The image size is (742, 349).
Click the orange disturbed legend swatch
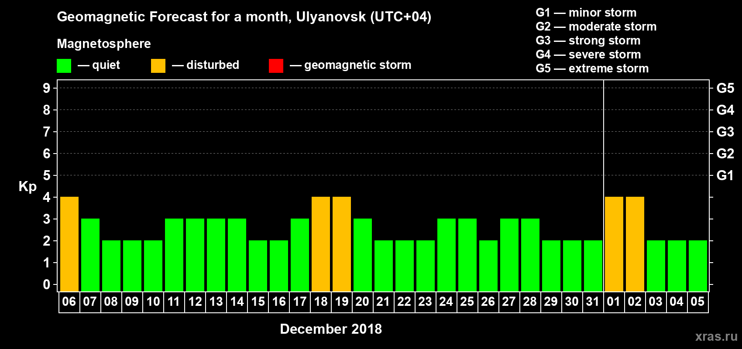click(x=158, y=66)
